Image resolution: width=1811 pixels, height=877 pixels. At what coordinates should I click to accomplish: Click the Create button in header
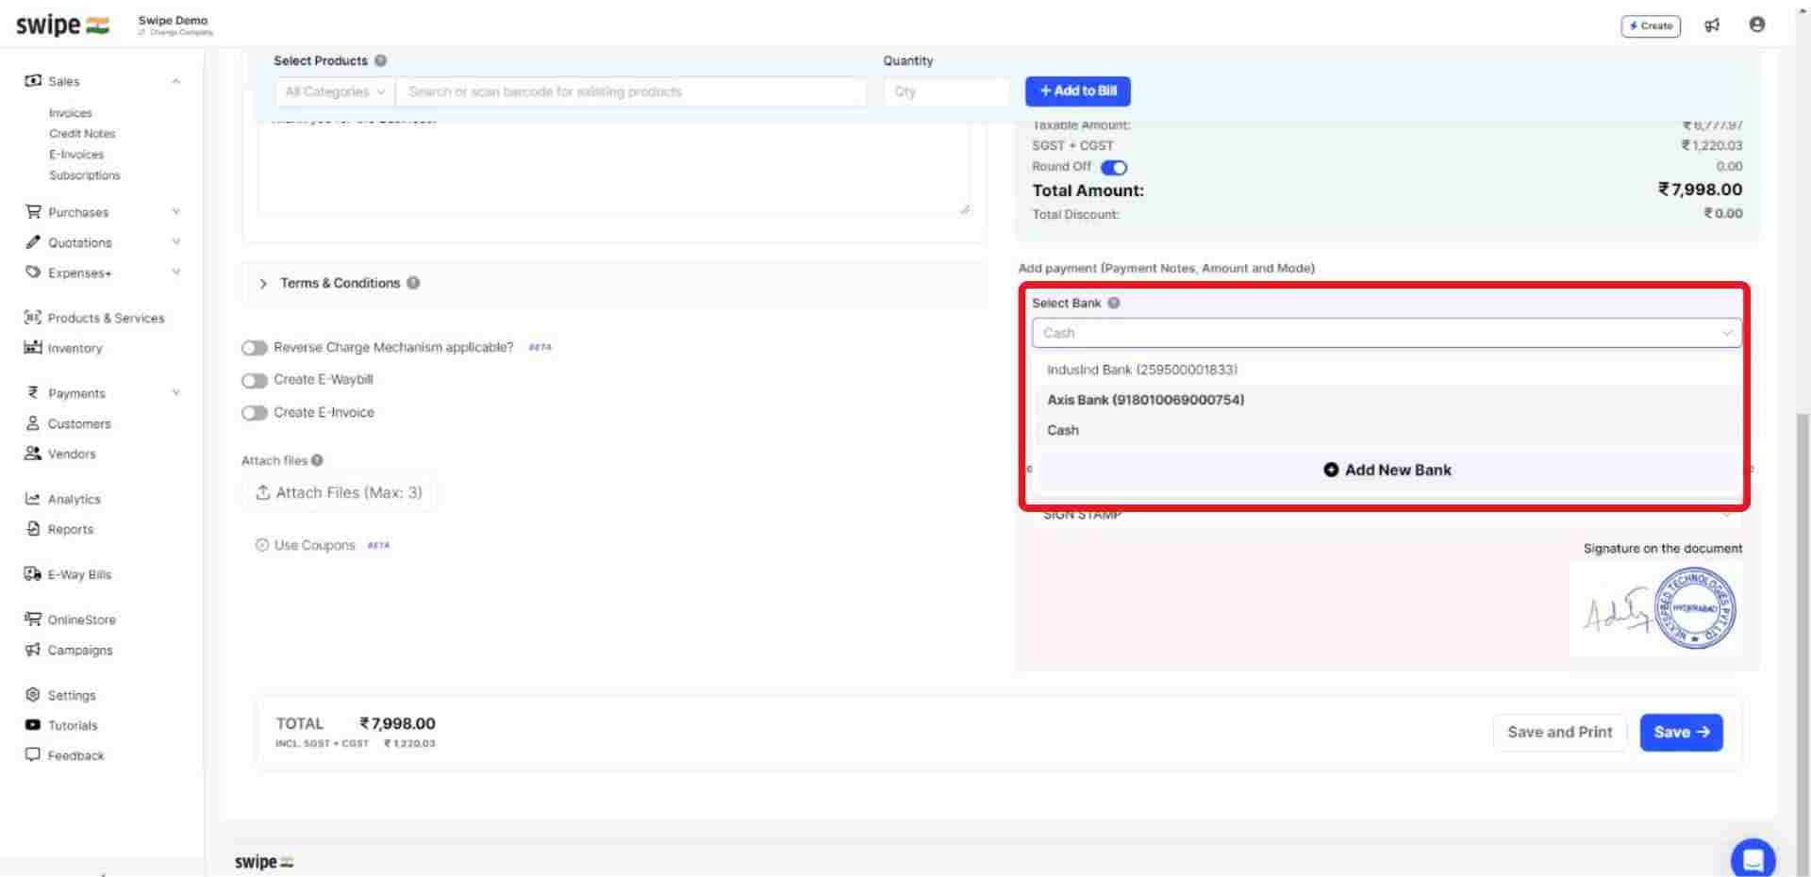coord(1651,25)
